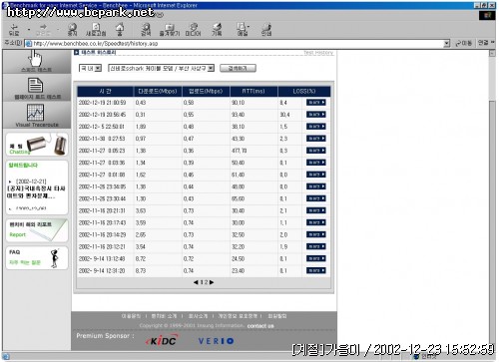This screenshot has width=499, height=362.
Task: Open the Favorites pane from the toolbar
Action: click(x=170, y=30)
